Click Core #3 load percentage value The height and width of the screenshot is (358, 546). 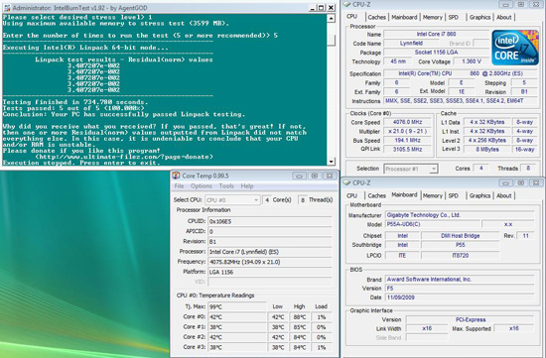321,347
